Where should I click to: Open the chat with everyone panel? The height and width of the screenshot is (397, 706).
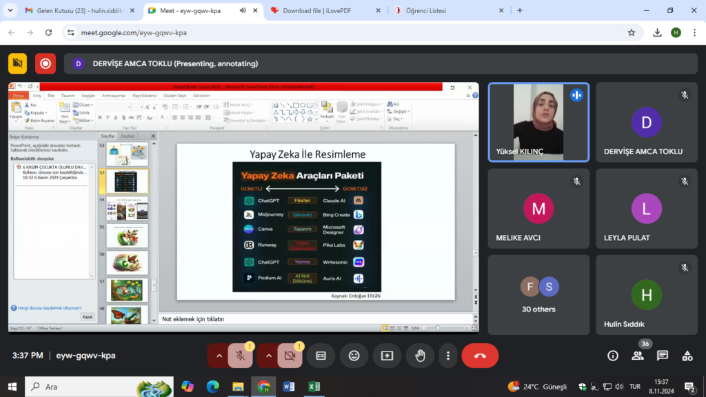pos(662,356)
